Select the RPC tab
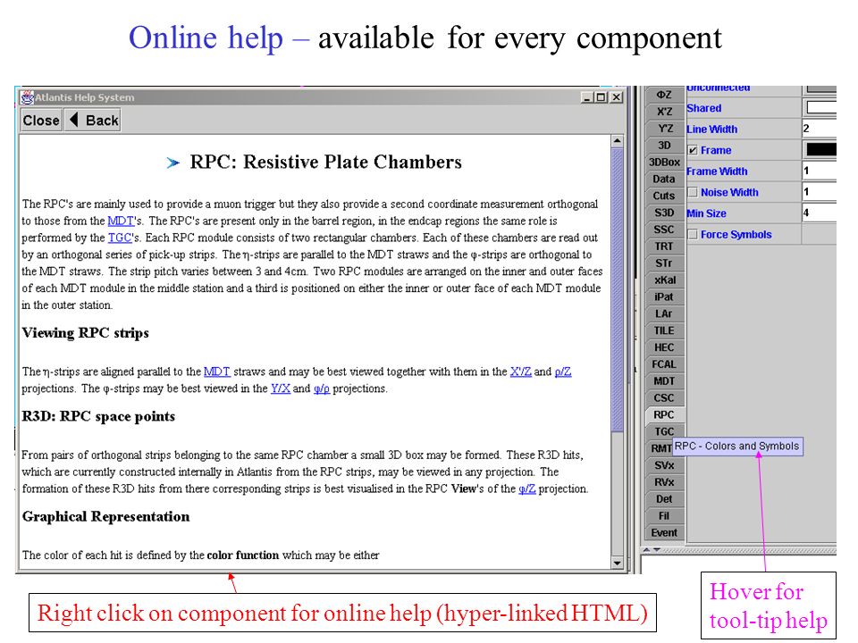This screenshot has height=643, width=858. click(x=664, y=415)
